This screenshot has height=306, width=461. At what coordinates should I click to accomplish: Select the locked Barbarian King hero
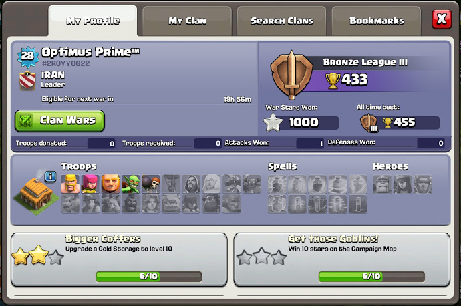coord(382,184)
